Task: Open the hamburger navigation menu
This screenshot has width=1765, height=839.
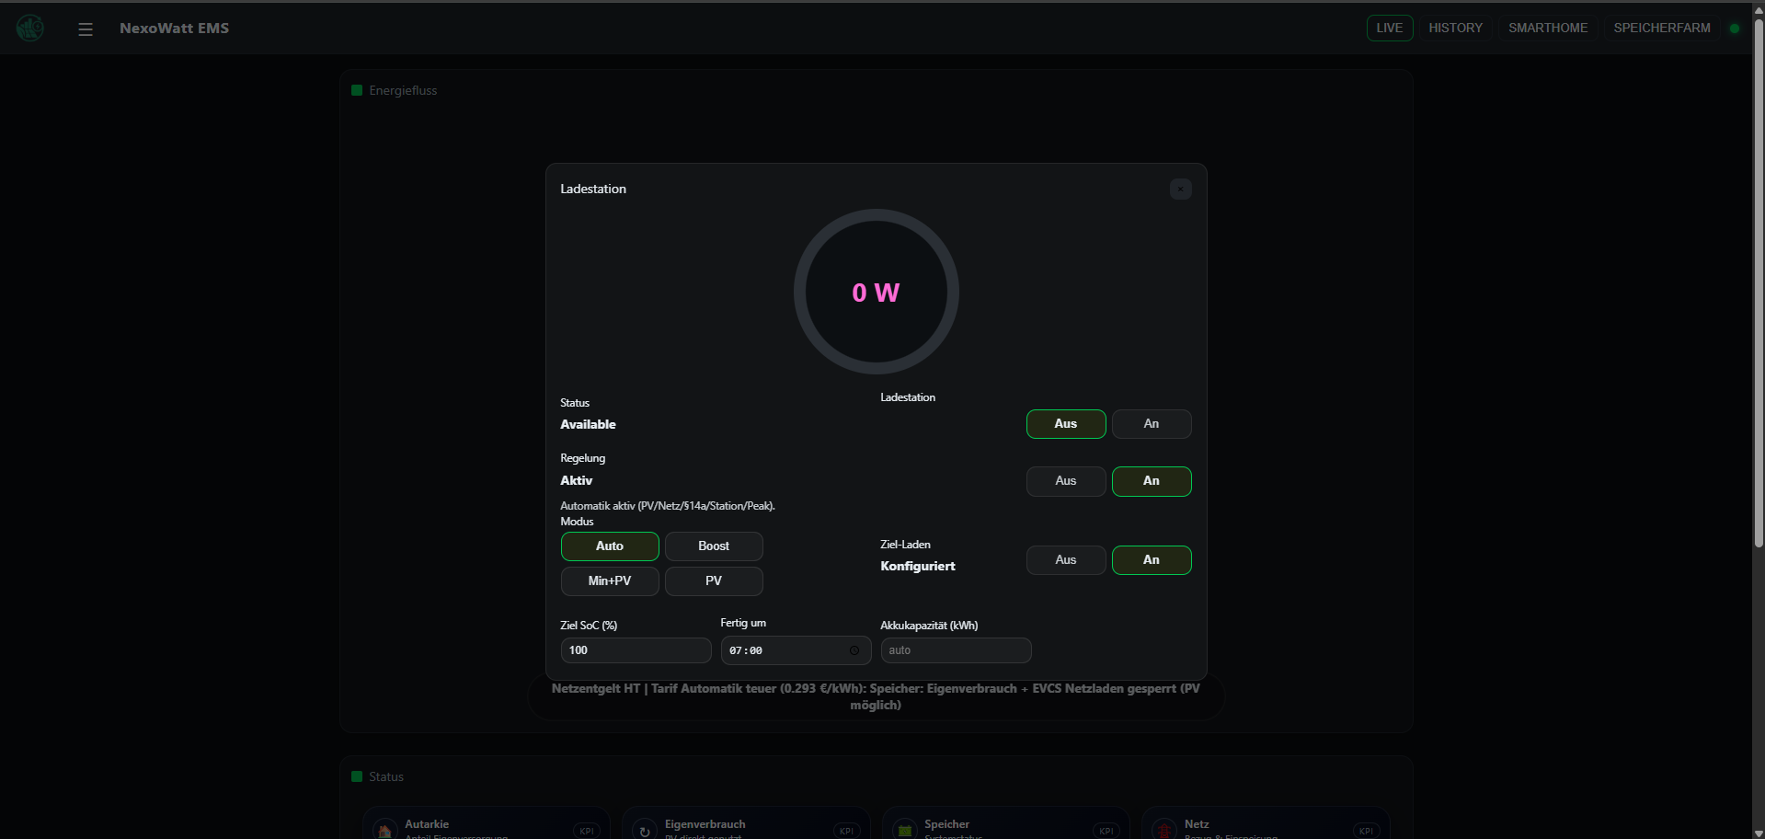Action: coord(86,29)
